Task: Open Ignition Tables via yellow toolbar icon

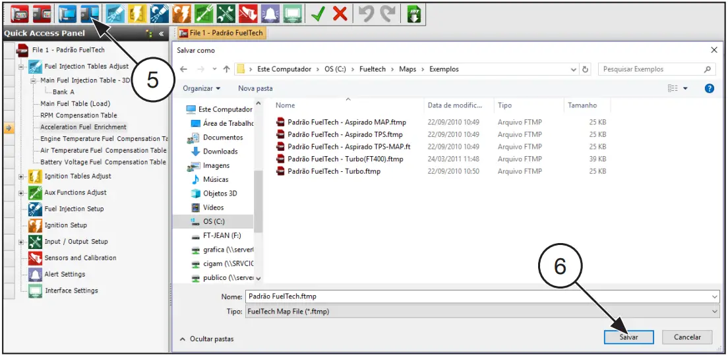Action: pos(137,14)
